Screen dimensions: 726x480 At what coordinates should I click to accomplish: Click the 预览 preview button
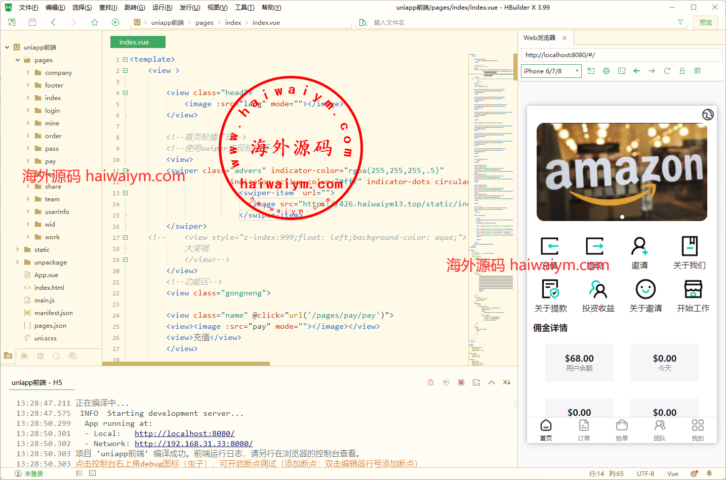click(705, 22)
